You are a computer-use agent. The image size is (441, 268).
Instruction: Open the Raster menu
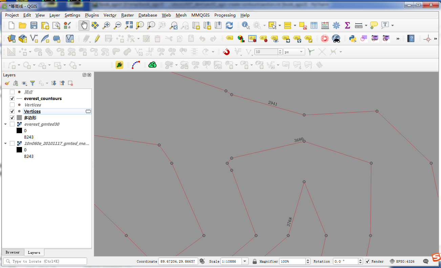[x=127, y=15]
